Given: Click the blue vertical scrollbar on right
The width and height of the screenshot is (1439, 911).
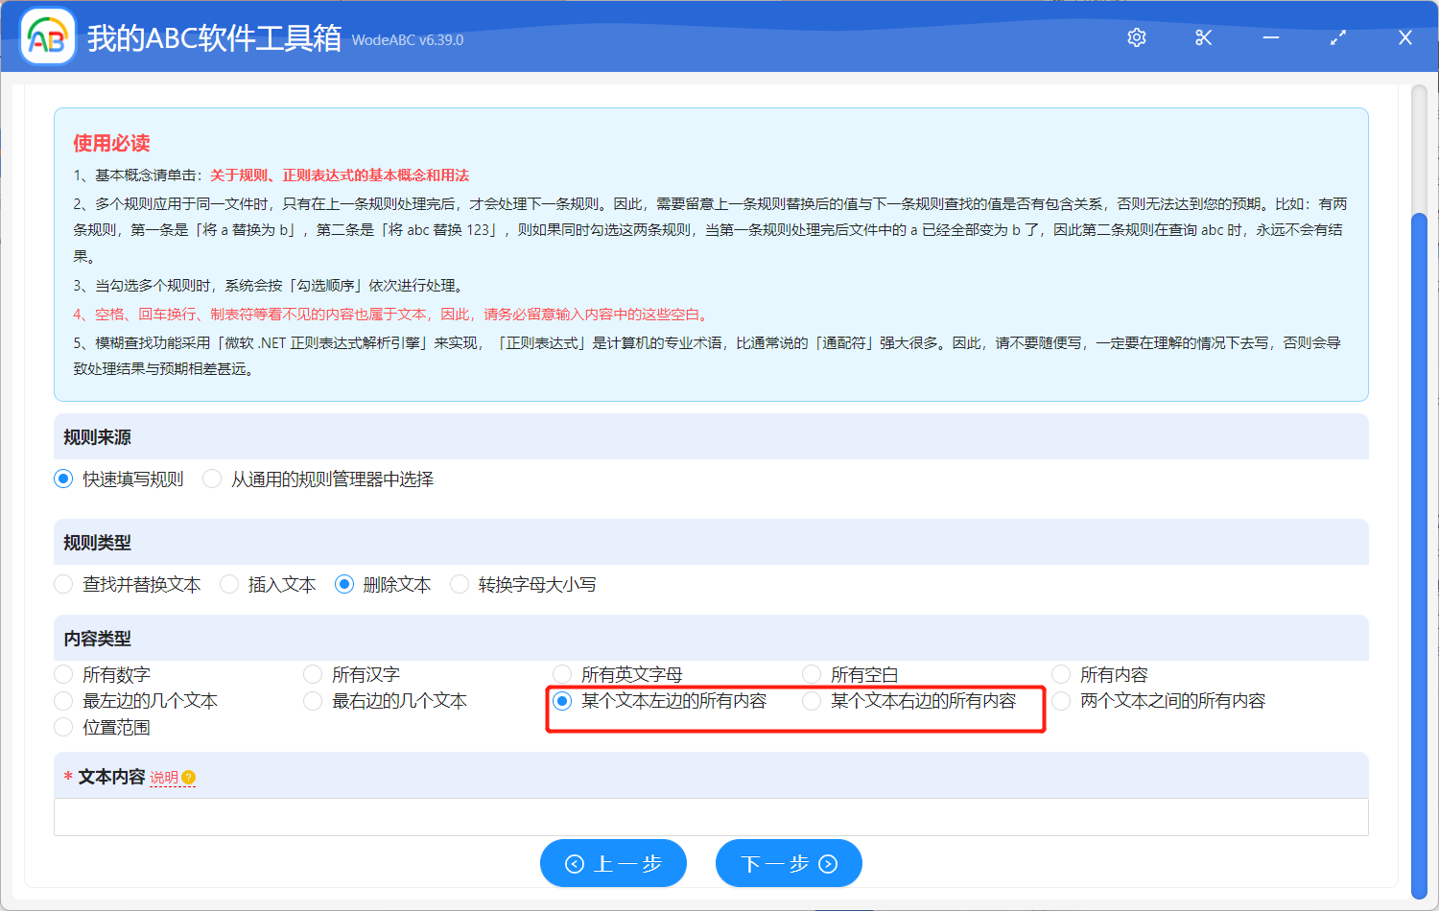Looking at the screenshot, I should pos(1419,556).
